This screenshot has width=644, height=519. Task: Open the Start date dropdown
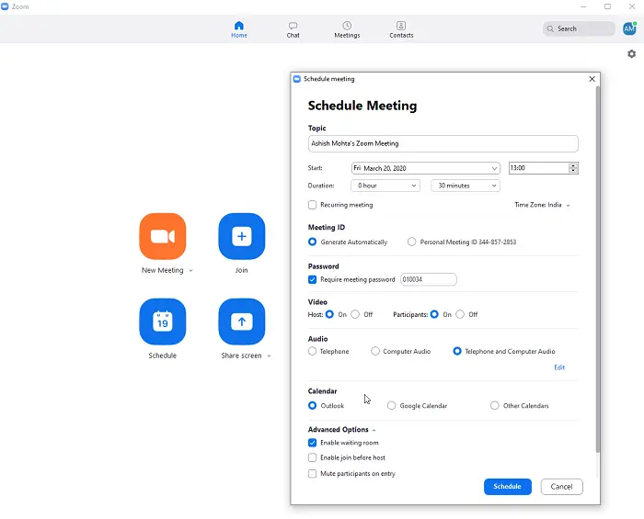(425, 168)
